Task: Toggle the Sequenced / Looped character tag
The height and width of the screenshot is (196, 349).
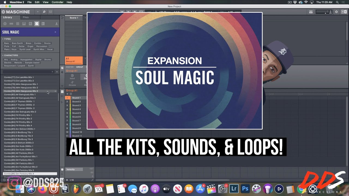Action: tap(15, 66)
